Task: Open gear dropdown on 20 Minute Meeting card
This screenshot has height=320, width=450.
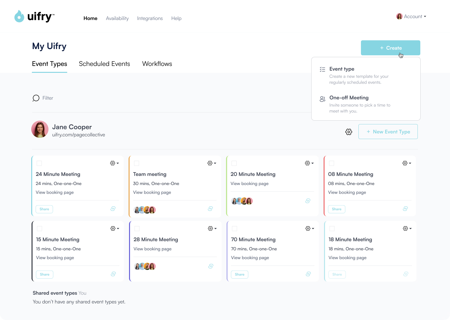Action: coord(309,163)
